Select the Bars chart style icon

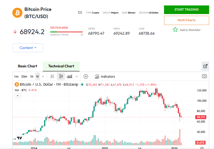pyautogui.click(x=52, y=76)
